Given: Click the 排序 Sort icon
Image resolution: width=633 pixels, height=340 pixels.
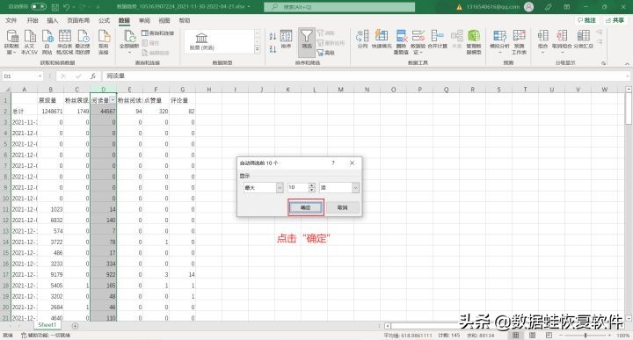Looking at the screenshot, I should 286,40.
